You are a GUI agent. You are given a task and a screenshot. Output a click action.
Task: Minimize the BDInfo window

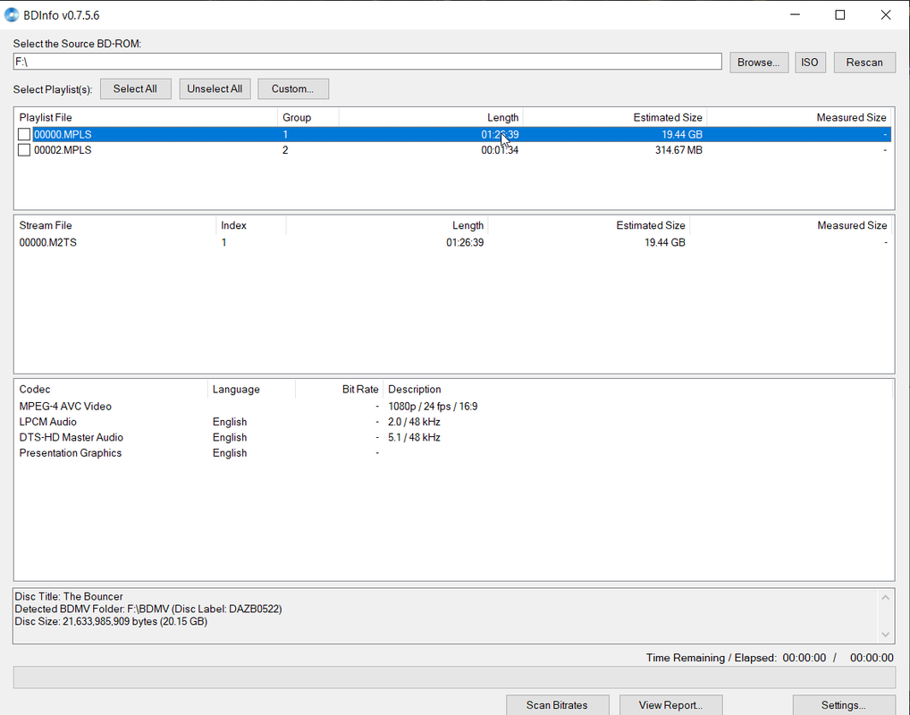point(795,14)
